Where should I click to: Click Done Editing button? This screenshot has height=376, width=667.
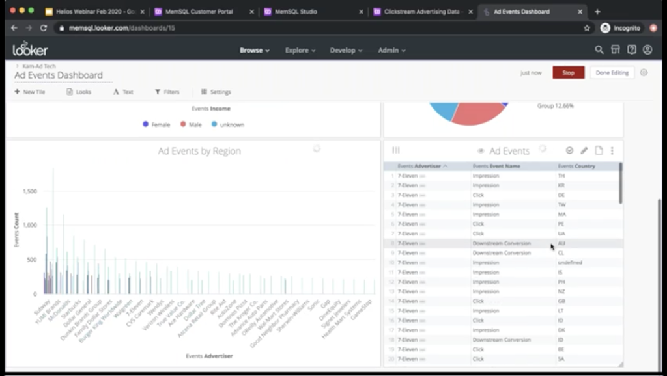click(x=612, y=73)
